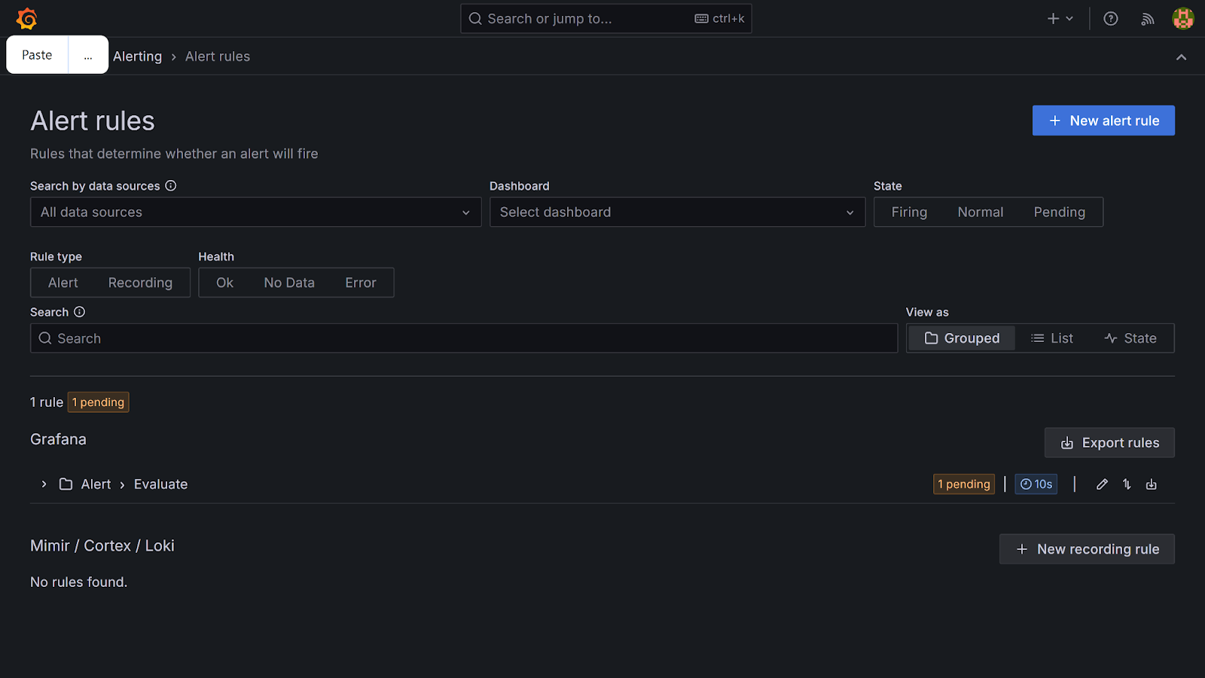The image size is (1205, 678).
Task: Open the plus add menu in header
Action: pos(1060,19)
